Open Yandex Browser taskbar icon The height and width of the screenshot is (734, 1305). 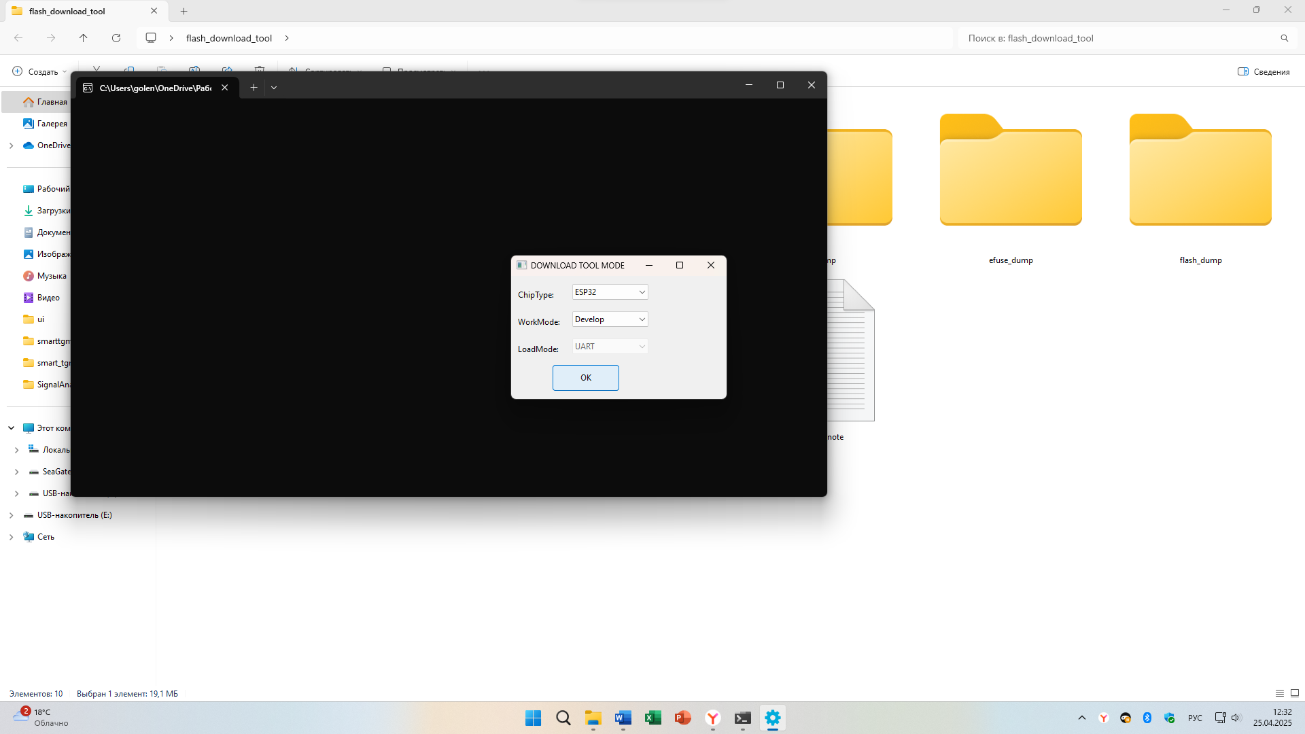(x=713, y=718)
